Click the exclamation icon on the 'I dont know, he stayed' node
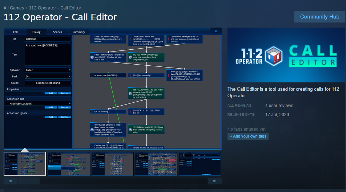The height and width of the screenshot is (192, 346). pyautogui.click(x=168, y=39)
